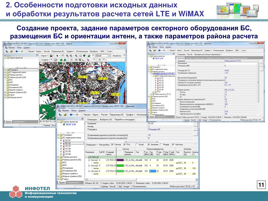Screen dimensions: 268x201
Task: Select the Свойства tab in the right window
Action: click(181, 58)
